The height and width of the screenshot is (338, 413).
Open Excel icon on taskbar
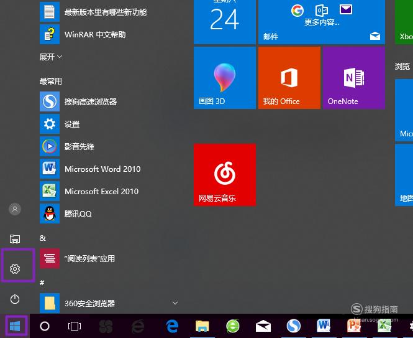[x=384, y=326]
